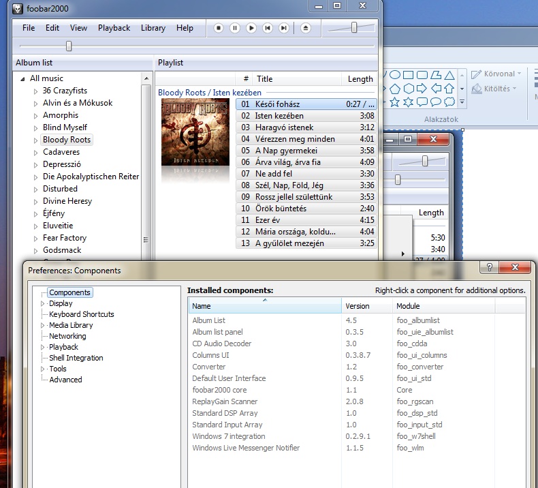Select the six-point star shape in Paint

coord(409,102)
